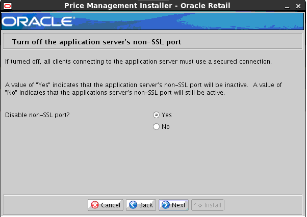Open the Oracle window menu icon
The image size is (307, 217).
[8, 6]
